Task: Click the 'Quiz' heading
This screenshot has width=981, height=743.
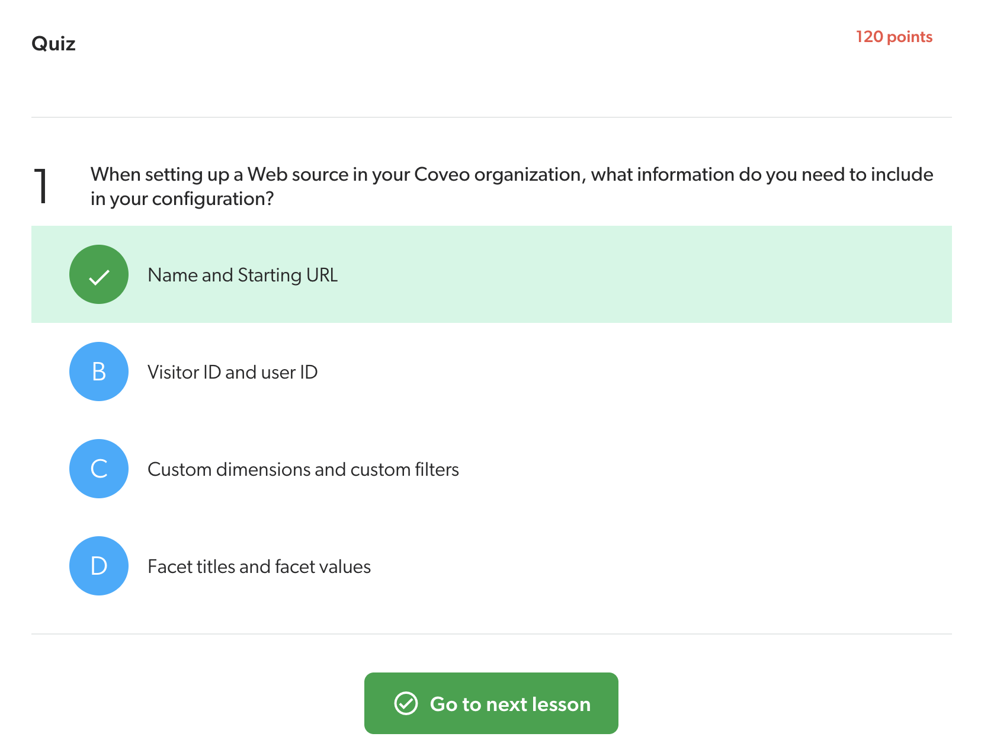Action: click(x=53, y=44)
